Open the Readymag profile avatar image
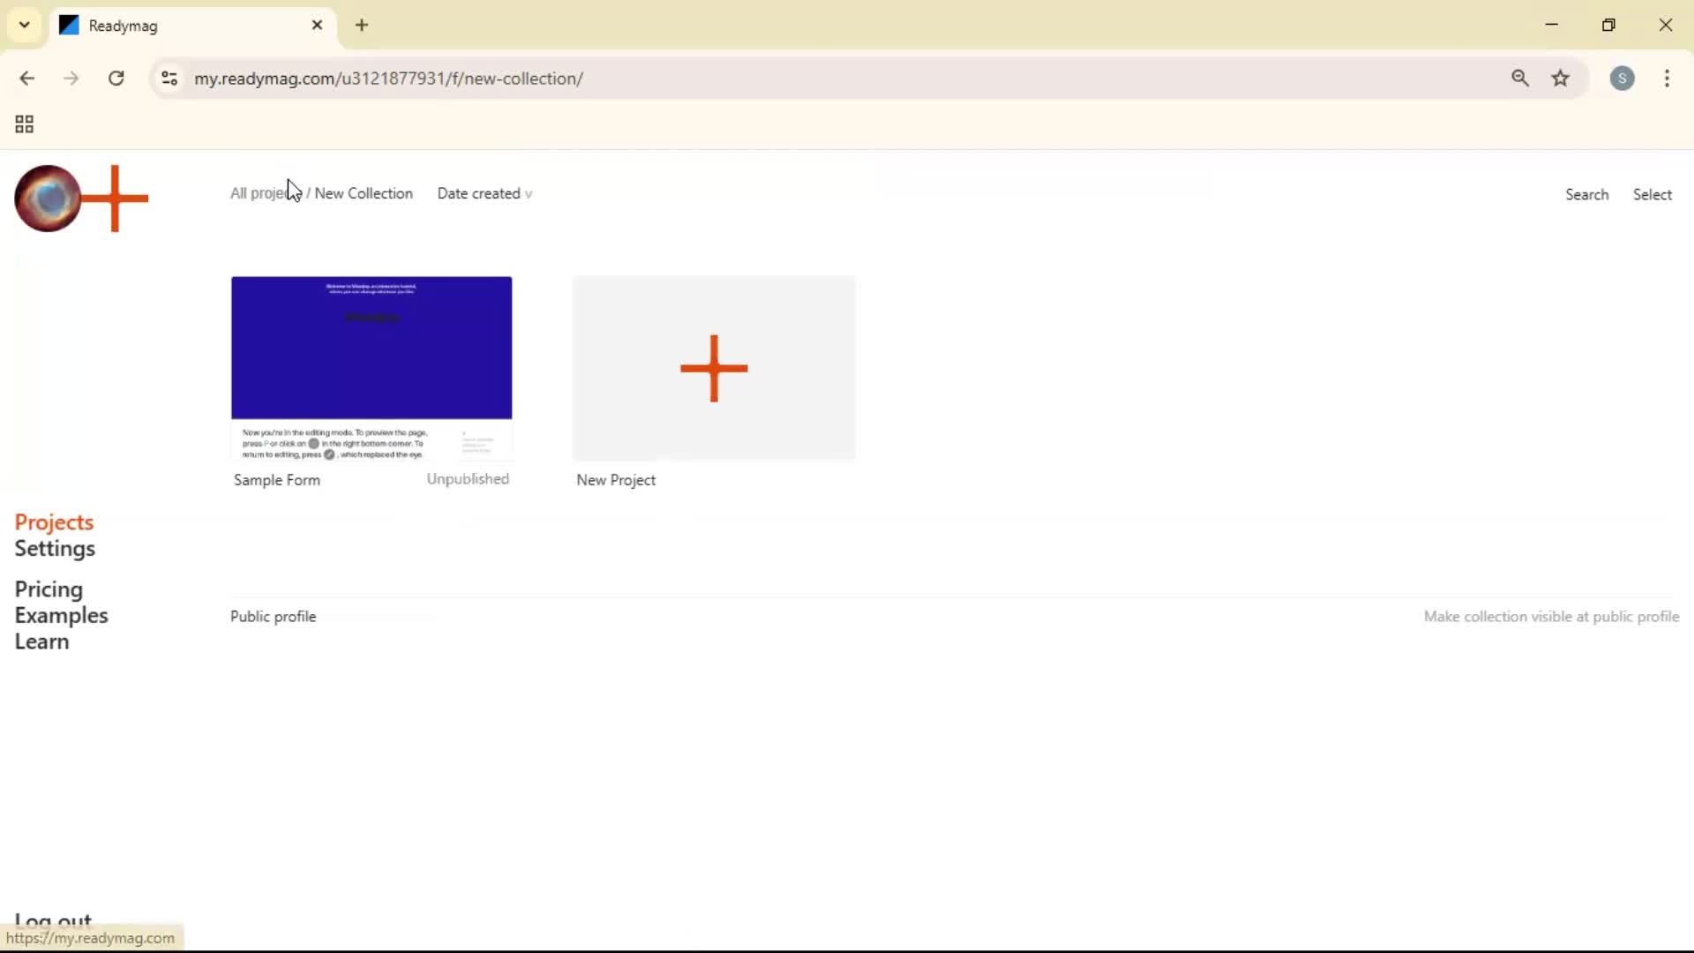This screenshot has width=1694, height=953. [x=47, y=199]
